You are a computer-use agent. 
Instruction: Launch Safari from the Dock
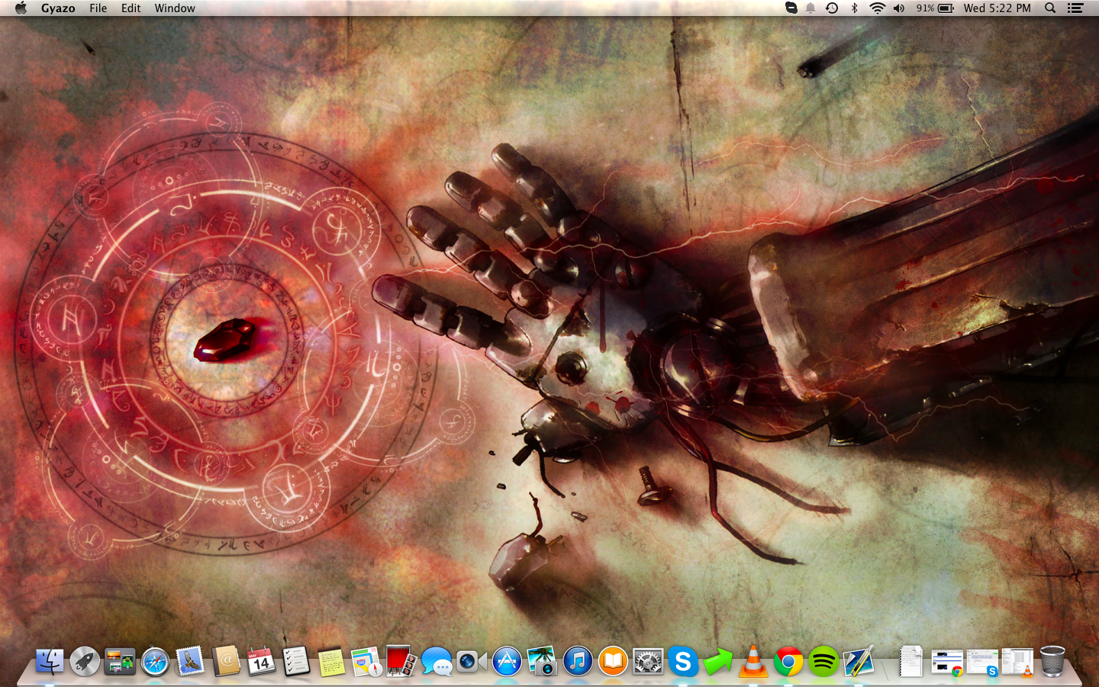click(x=155, y=661)
